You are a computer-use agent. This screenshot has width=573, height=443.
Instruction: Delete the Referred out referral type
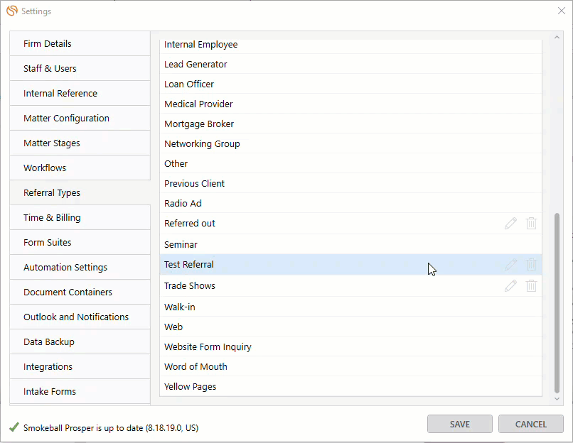click(531, 224)
